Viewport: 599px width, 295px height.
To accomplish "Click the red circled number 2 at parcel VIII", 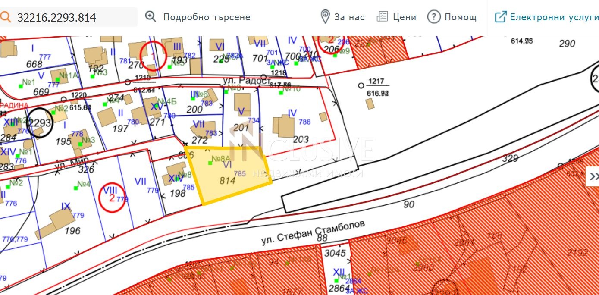I will 112,198.
